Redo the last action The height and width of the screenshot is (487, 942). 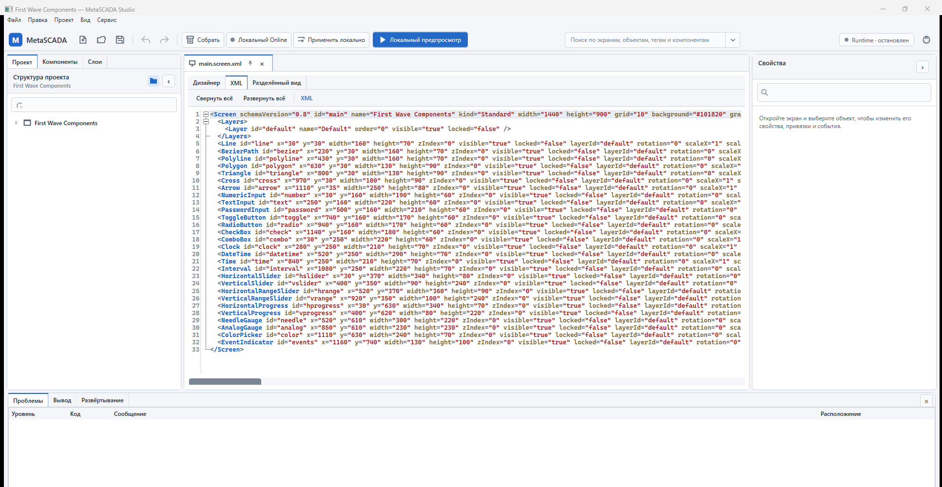coord(164,40)
